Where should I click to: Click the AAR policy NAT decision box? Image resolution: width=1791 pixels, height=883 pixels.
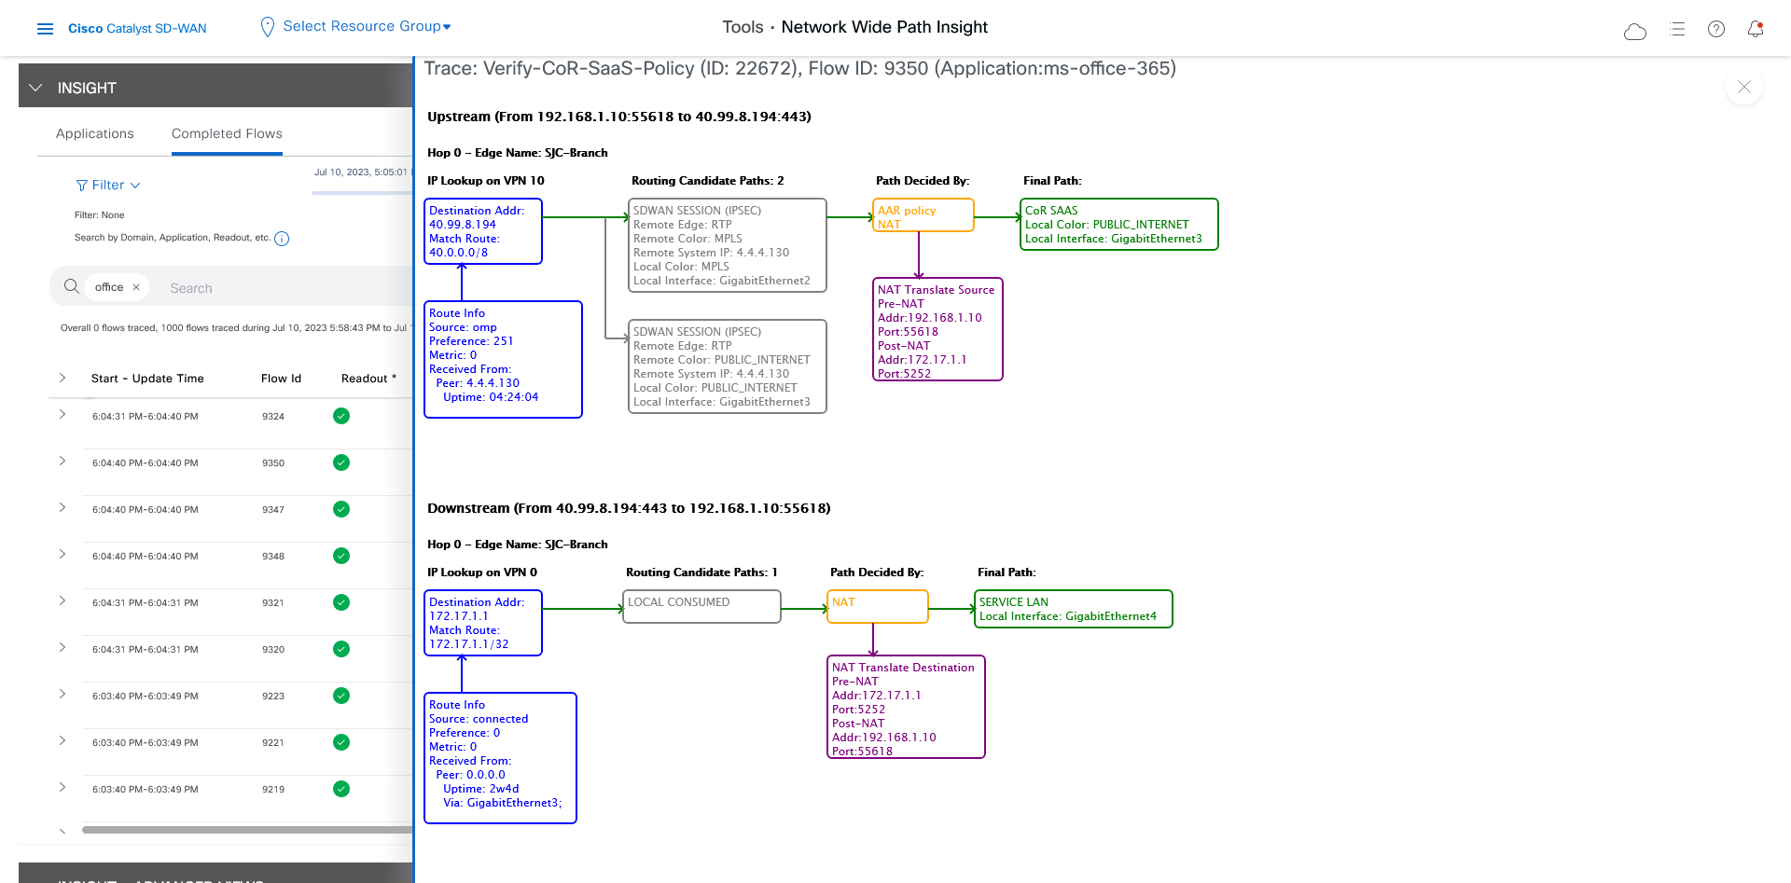coord(923,215)
